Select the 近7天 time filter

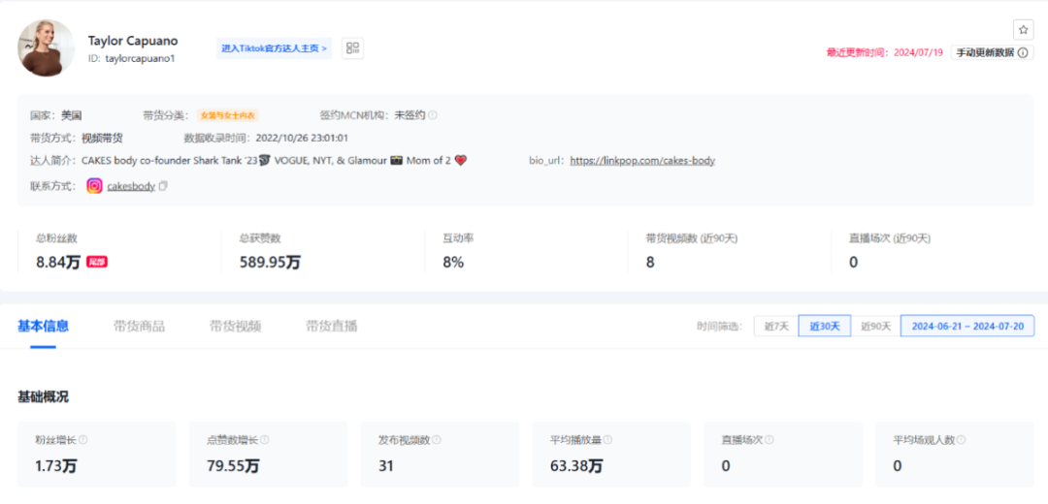[775, 326]
